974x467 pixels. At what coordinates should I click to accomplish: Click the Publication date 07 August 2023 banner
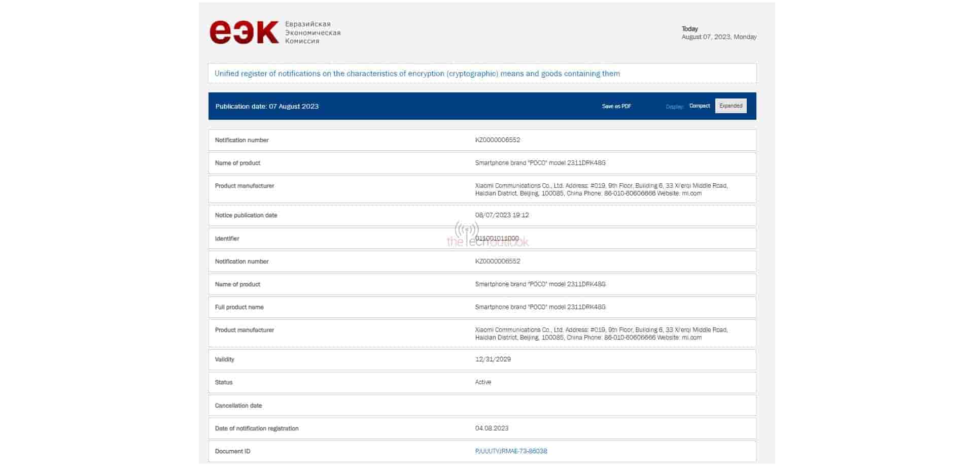tap(267, 106)
